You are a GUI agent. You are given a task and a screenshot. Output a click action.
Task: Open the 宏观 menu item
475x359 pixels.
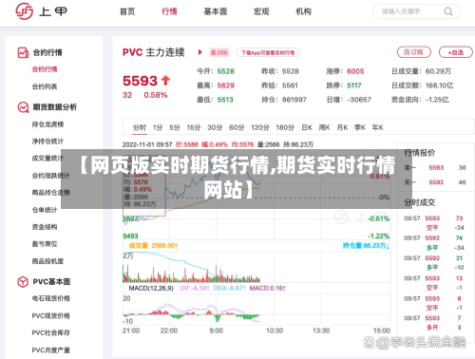click(261, 11)
